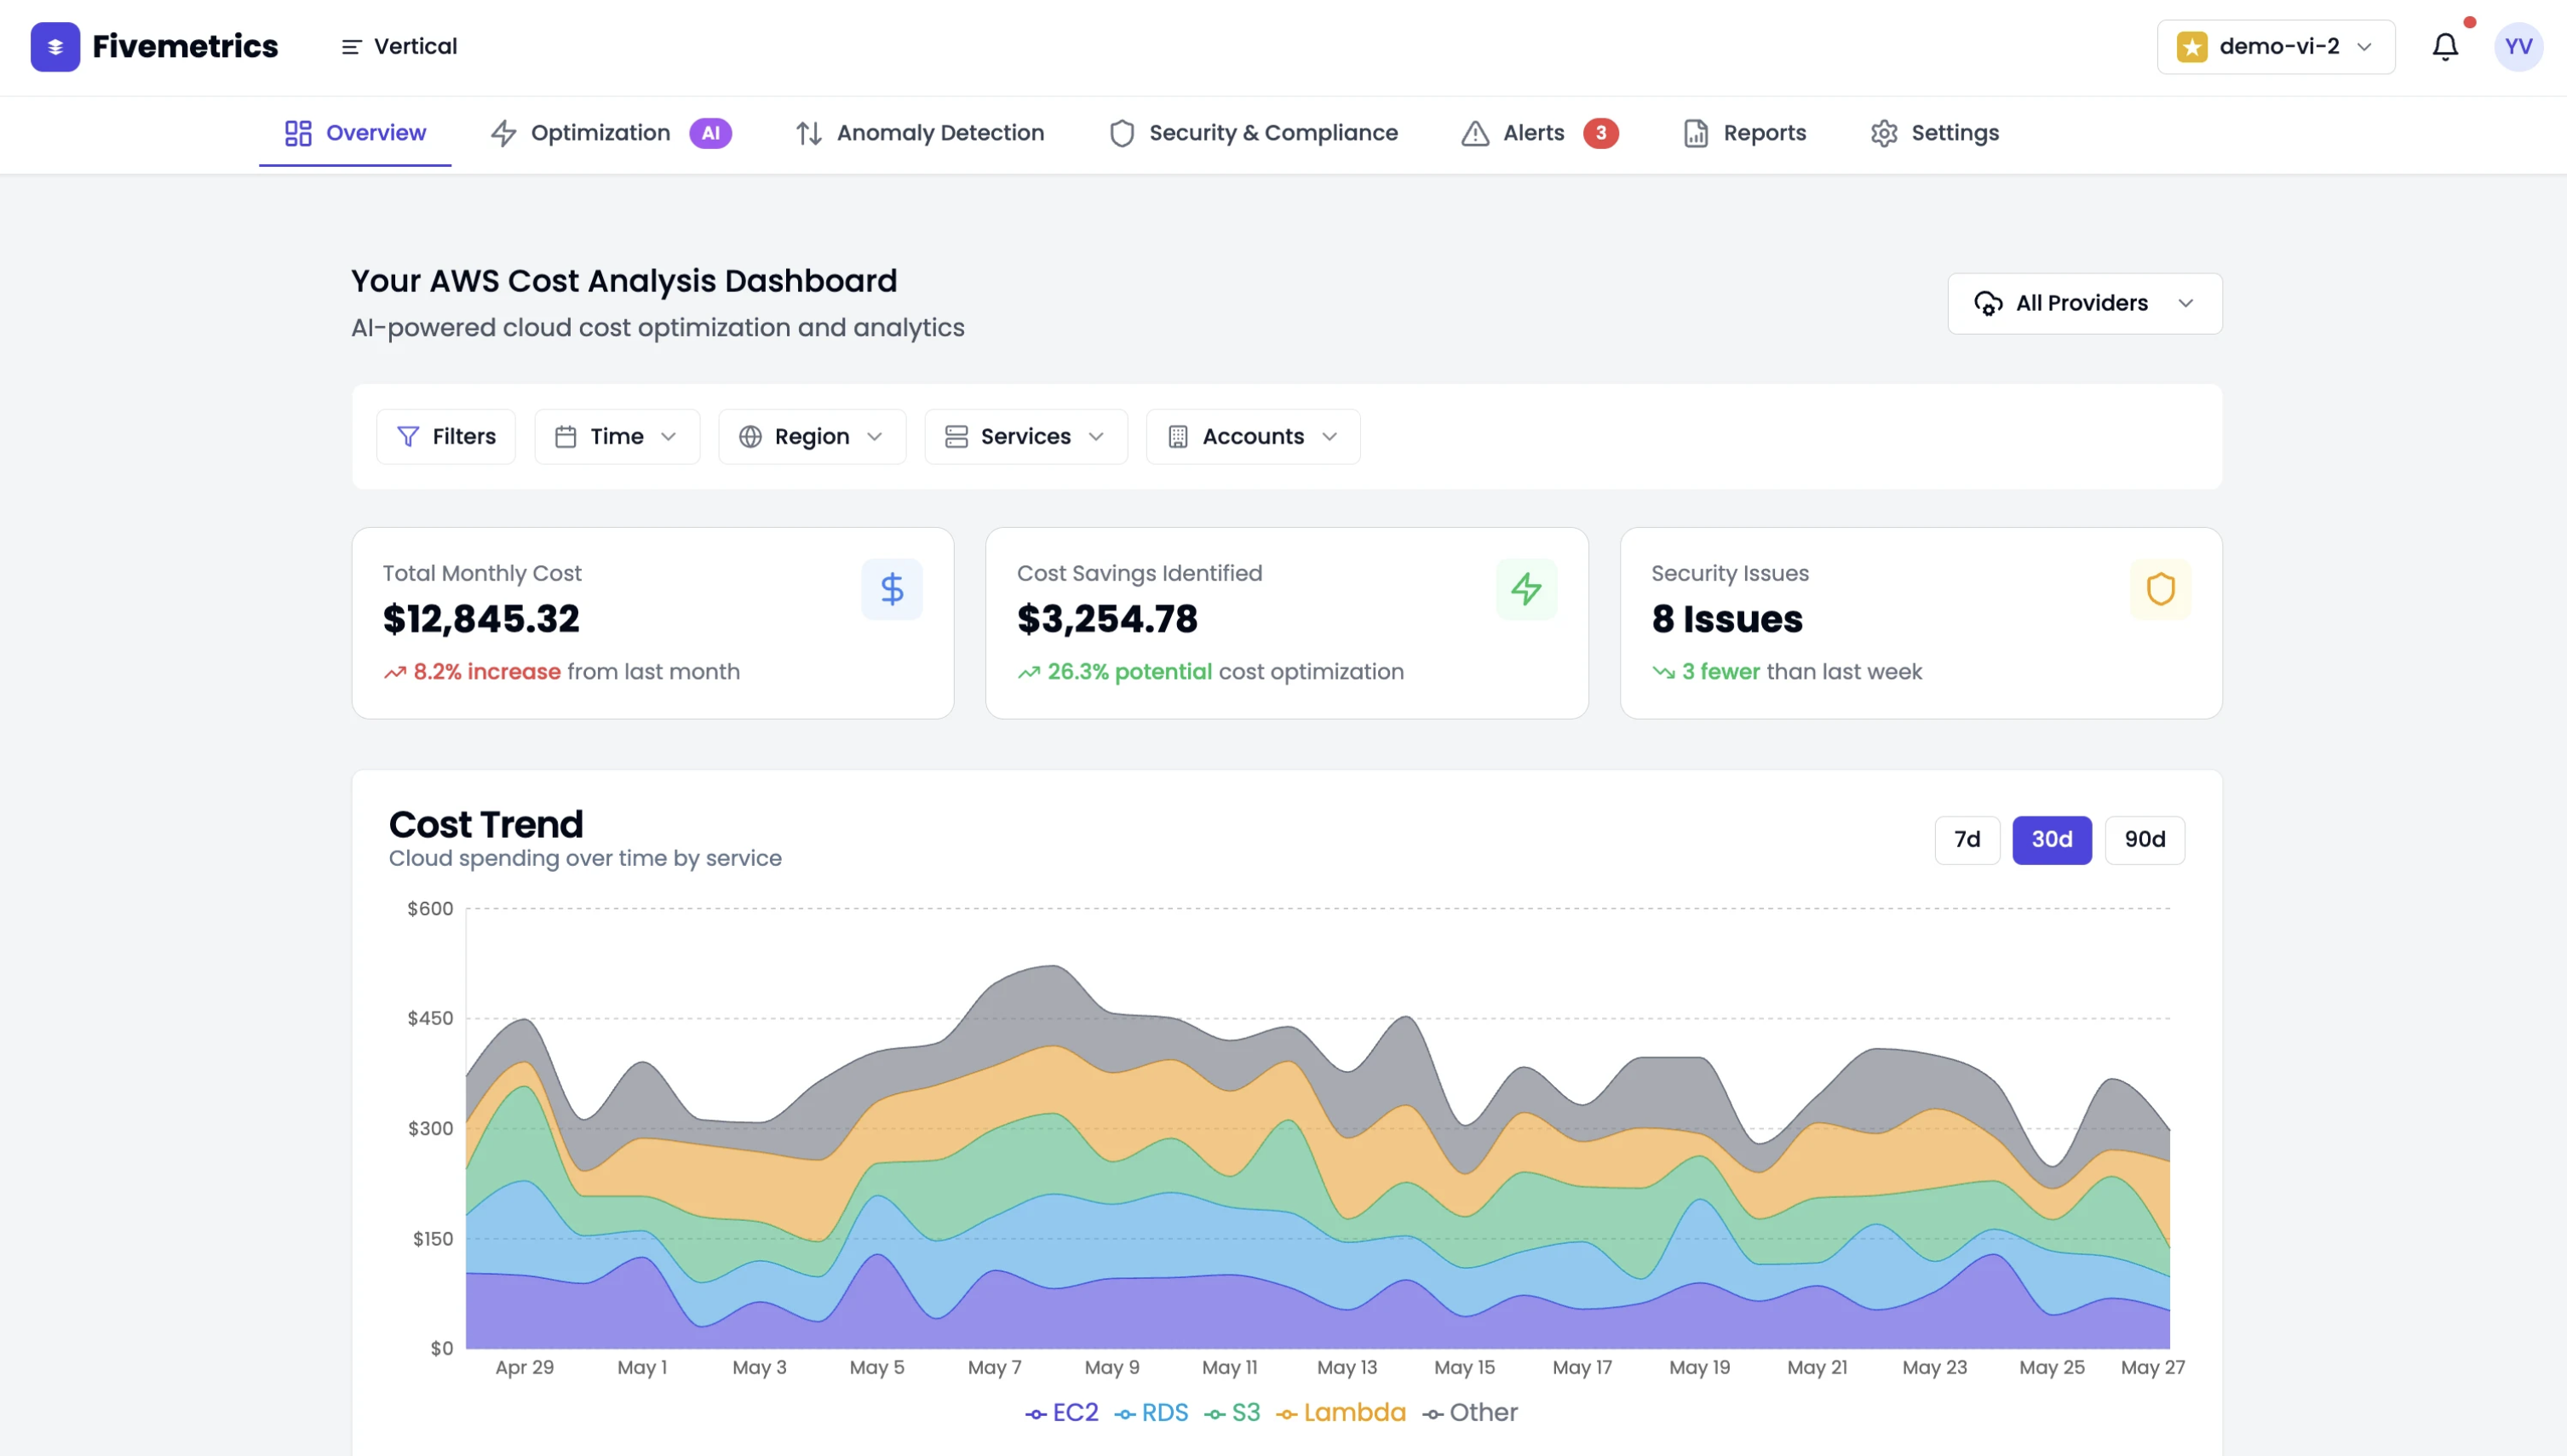Click the 30d selected range button
The width and height of the screenshot is (2567, 1456).
[x=2051, y=840]
